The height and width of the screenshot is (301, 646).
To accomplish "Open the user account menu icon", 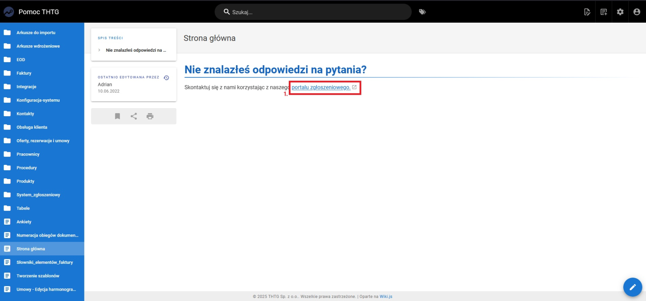I will tap(637, 12).
